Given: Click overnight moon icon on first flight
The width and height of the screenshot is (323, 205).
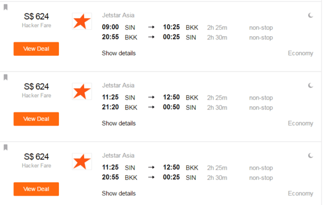Looking at the screenshot, I should pos(310,15).
